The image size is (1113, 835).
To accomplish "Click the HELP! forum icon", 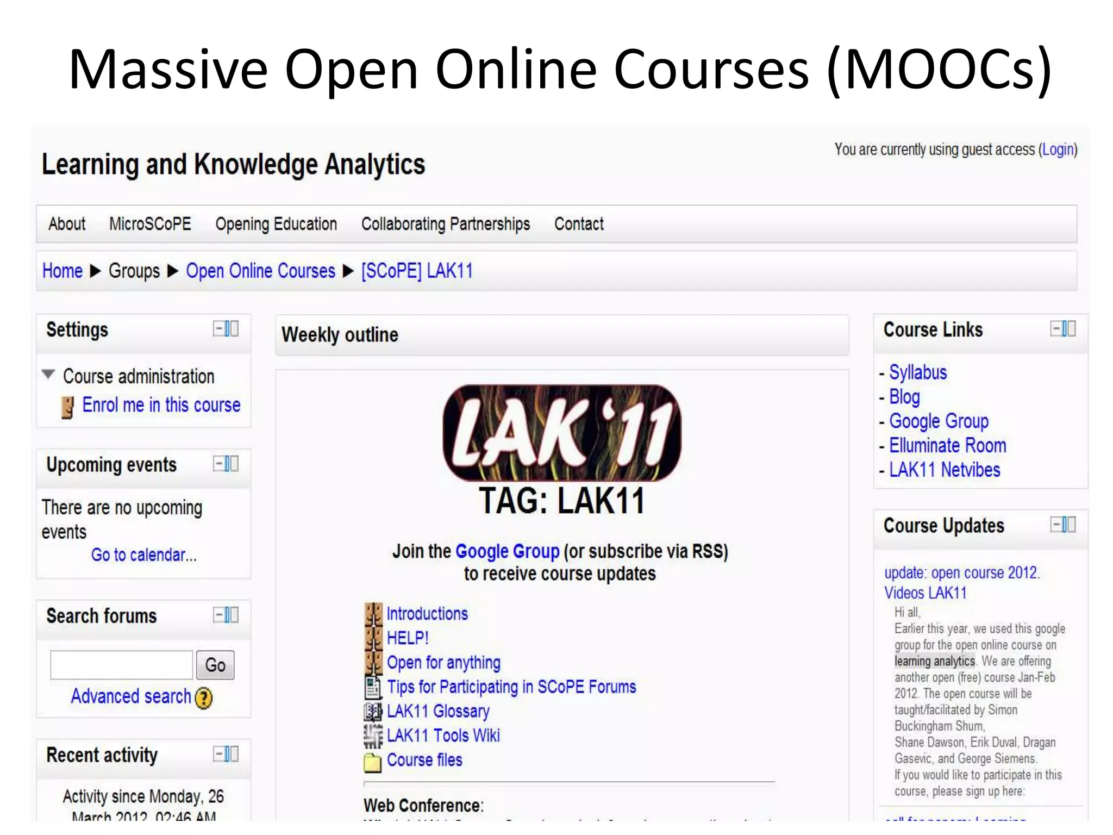I will coord(373,638).
